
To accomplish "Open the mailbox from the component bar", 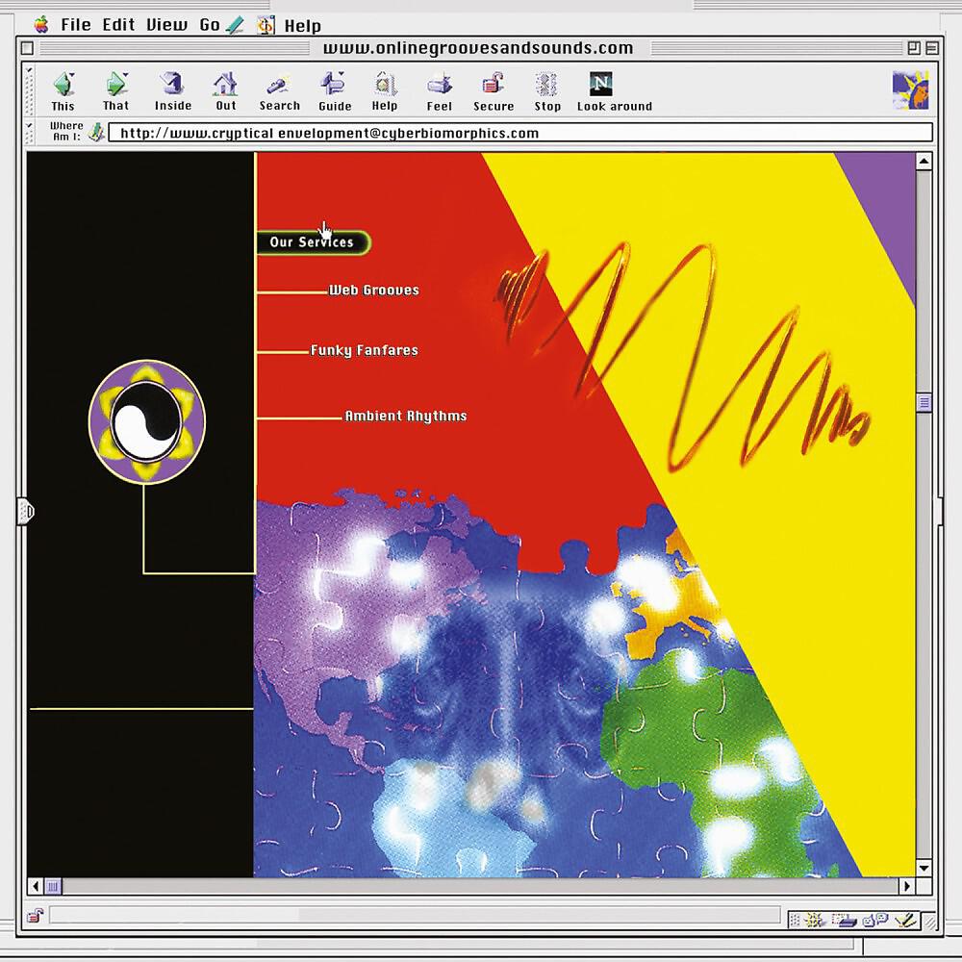I will click(846, 919).
